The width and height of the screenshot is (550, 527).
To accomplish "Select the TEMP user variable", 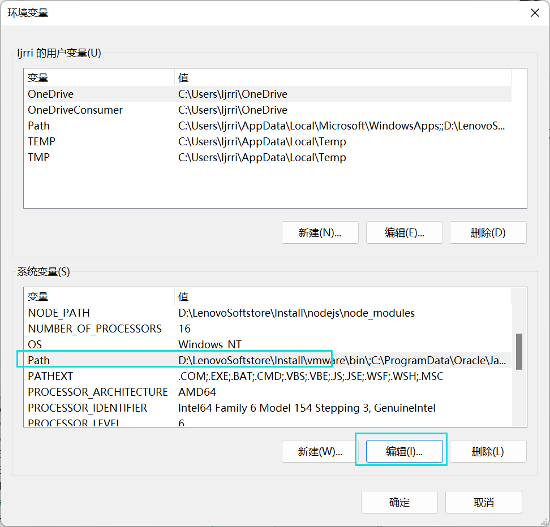I will pyautogui.click(x=269, y=141).
